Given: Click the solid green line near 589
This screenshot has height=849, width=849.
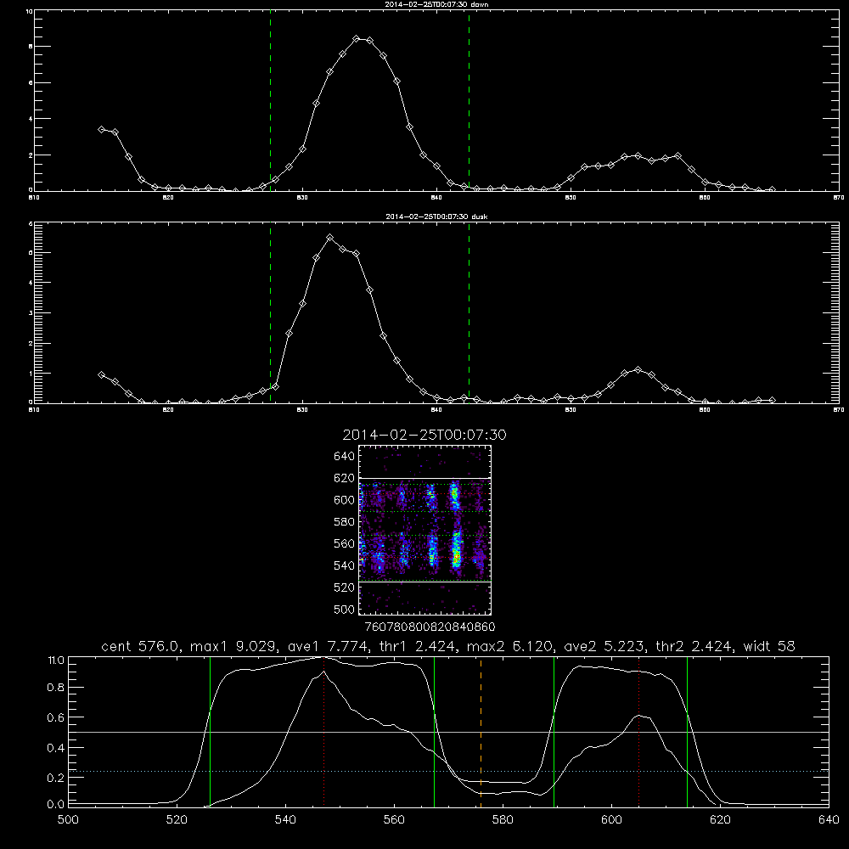Looking at the screenshot, I should pos(554,731).
